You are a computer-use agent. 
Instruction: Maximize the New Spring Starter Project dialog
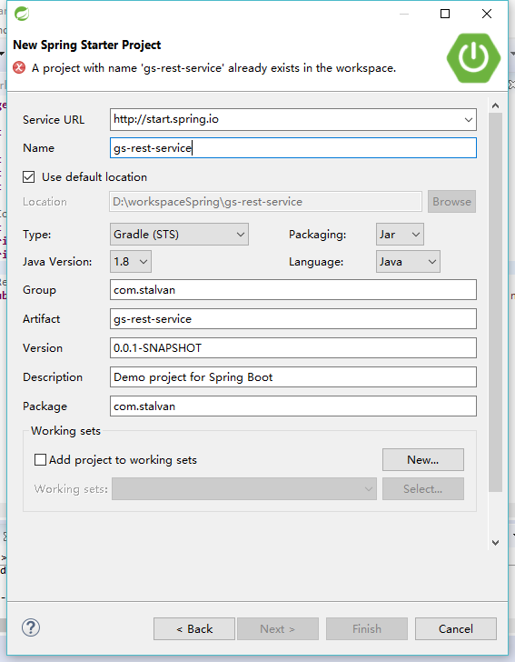[445, 14]
